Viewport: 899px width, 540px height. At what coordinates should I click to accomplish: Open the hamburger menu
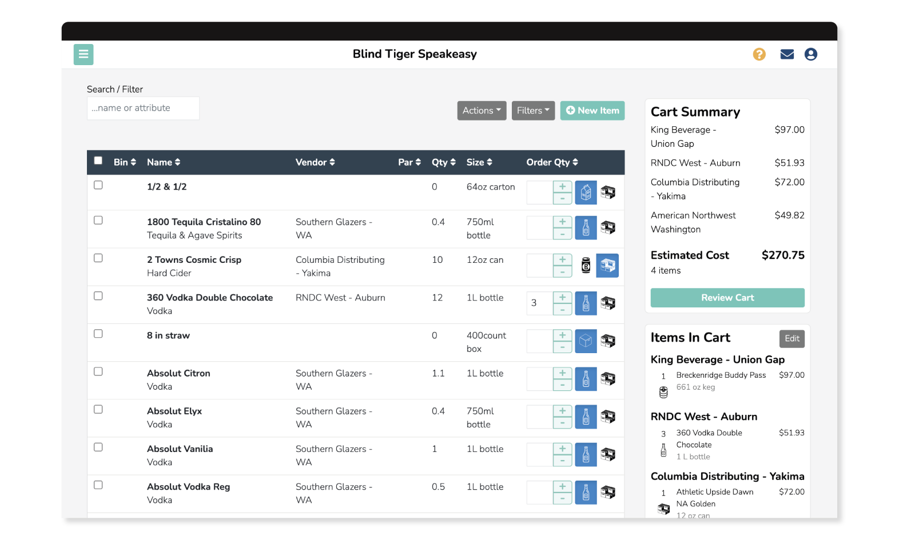[83, 54]
